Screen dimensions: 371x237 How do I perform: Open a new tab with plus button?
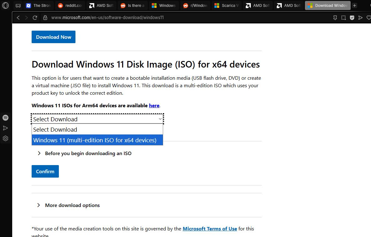point(354,6)
